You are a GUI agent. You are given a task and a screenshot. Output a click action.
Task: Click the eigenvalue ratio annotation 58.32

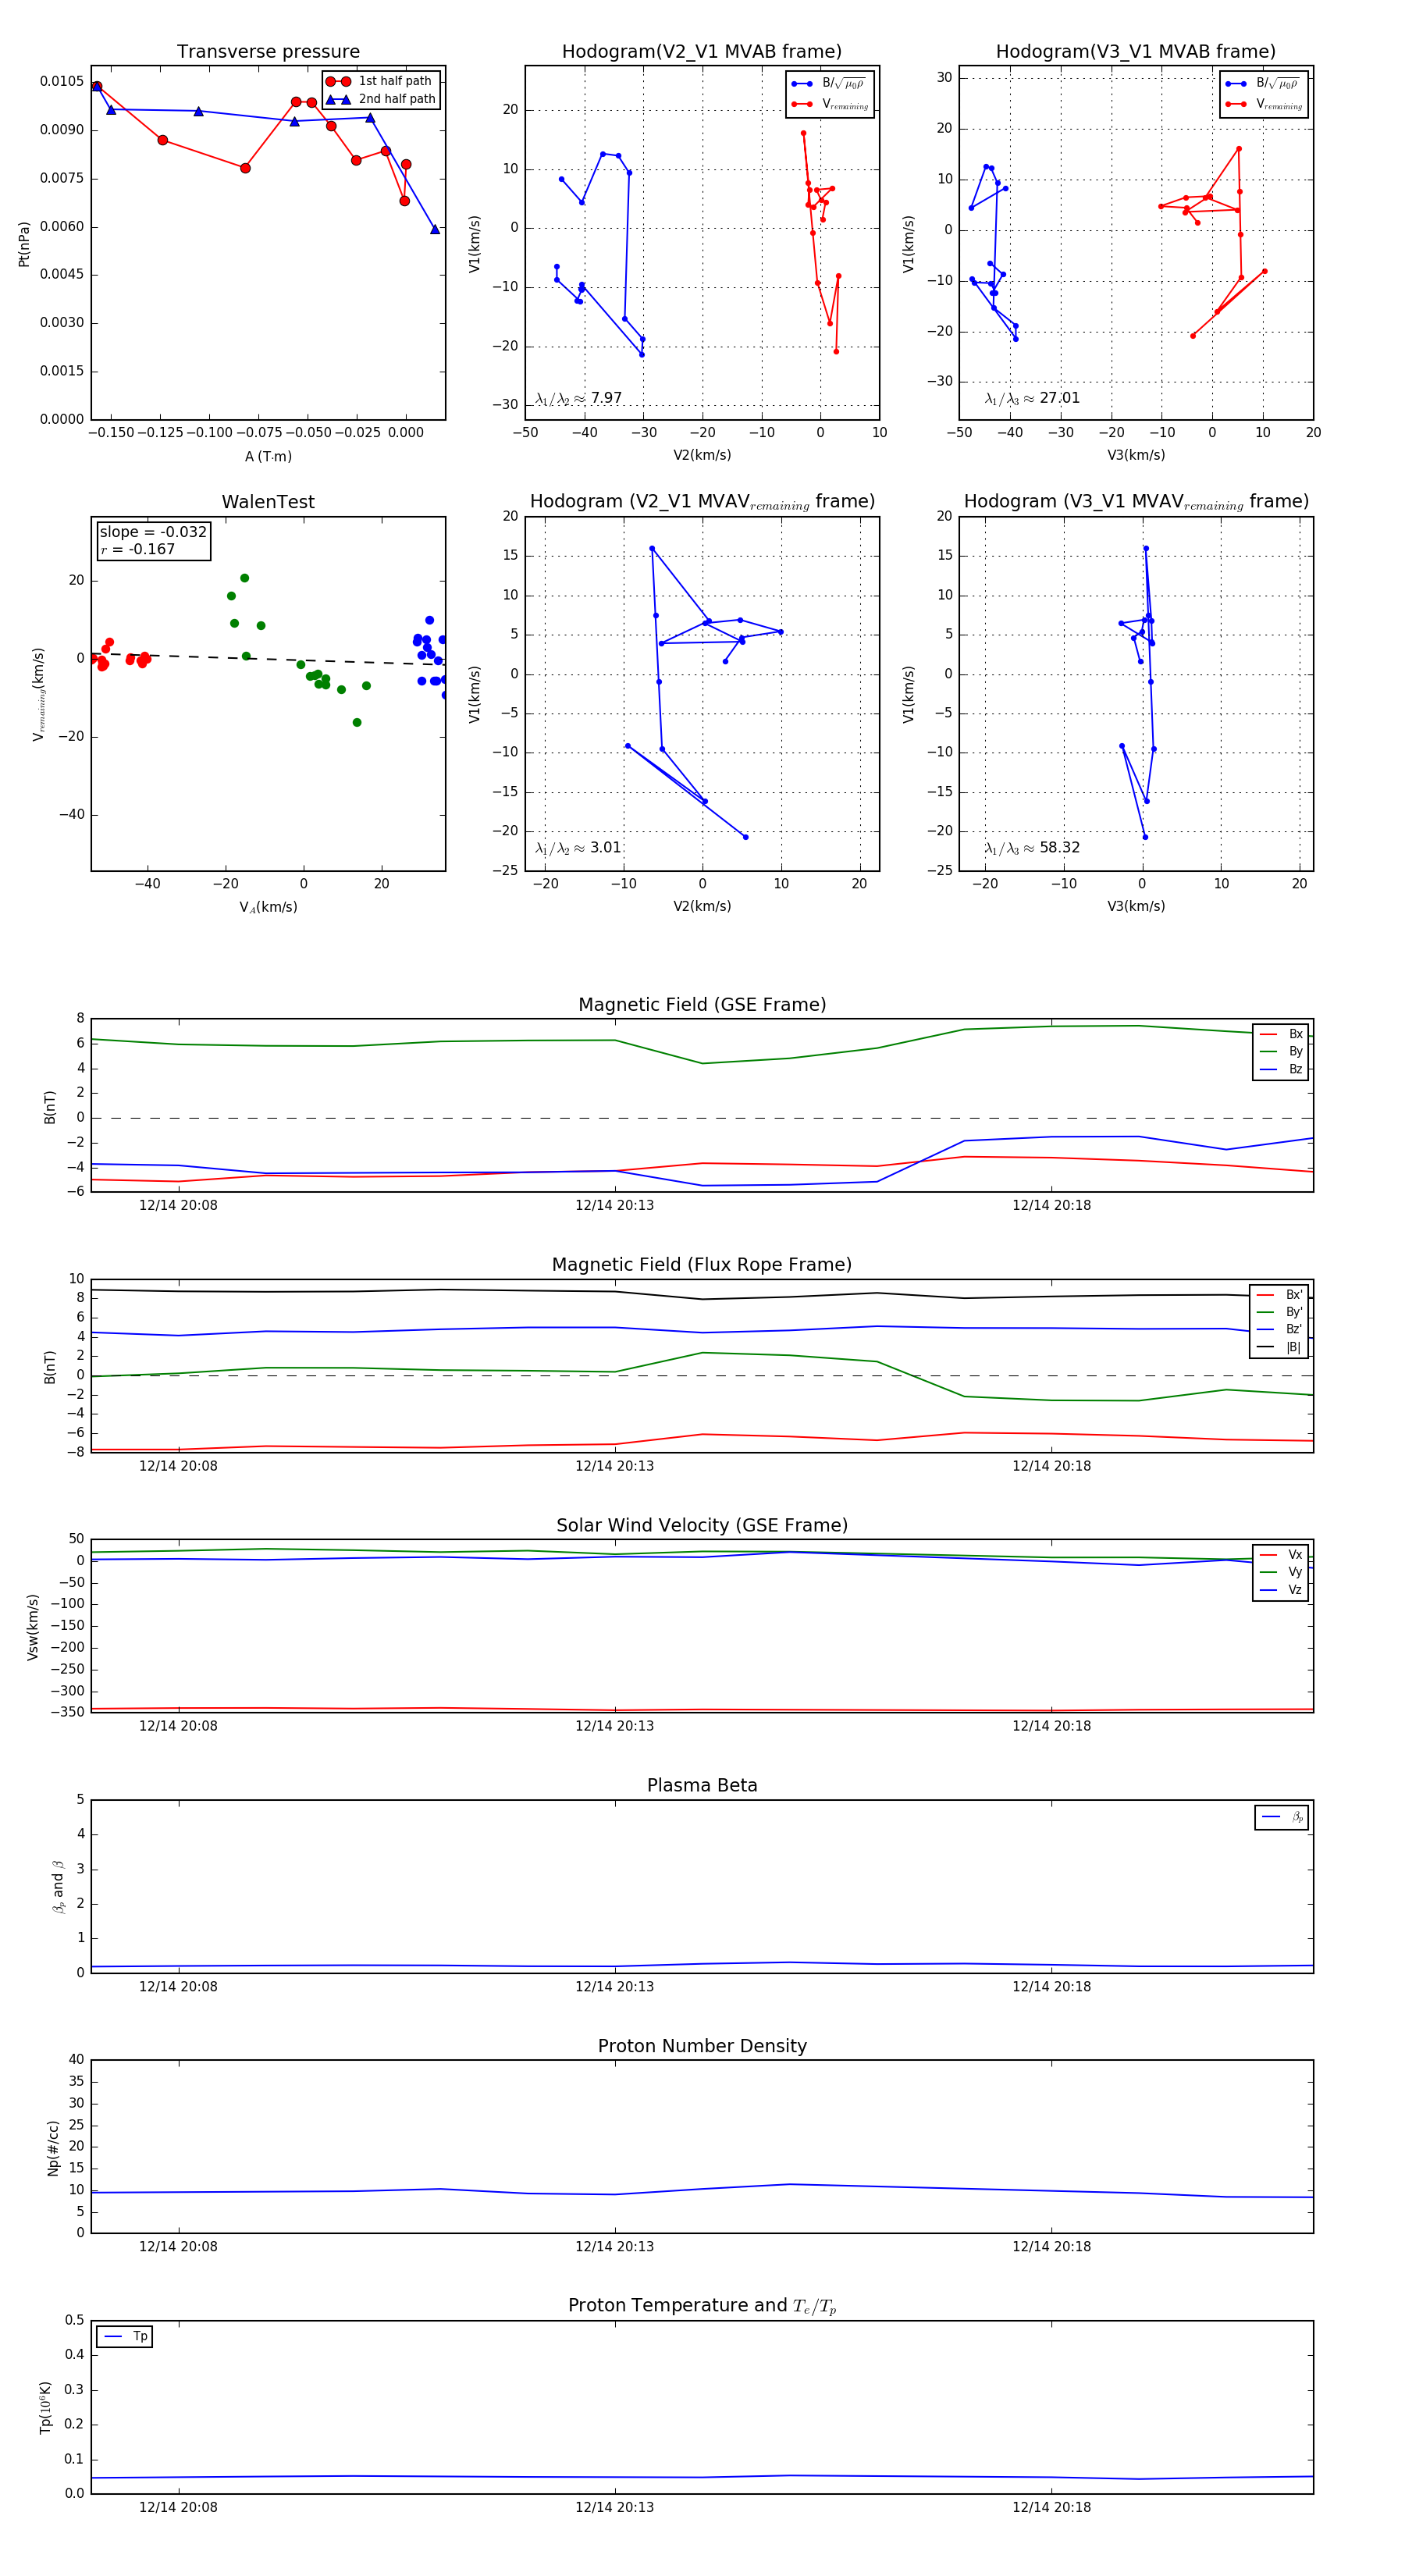[1032, 848]
